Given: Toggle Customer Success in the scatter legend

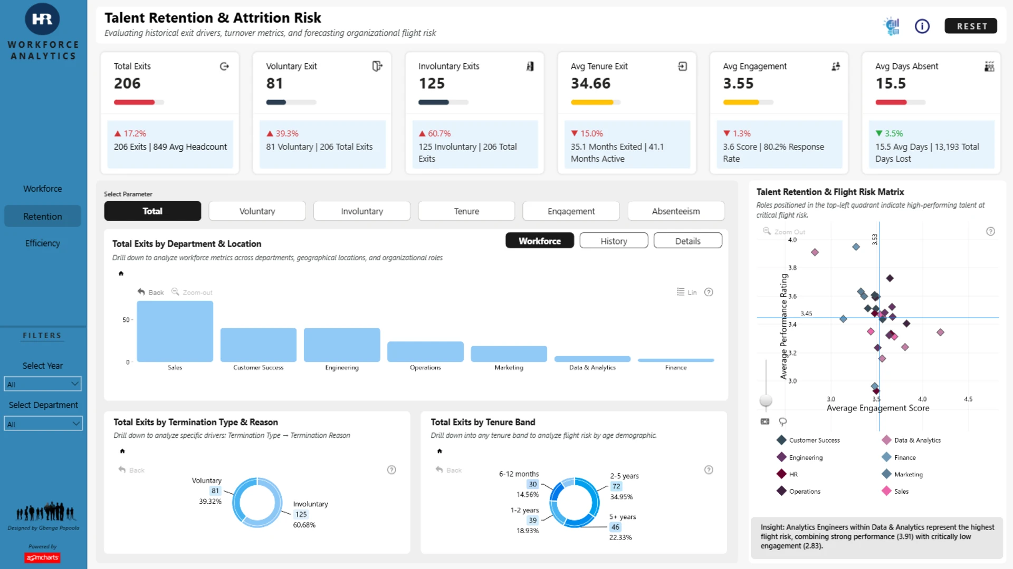Looking at the screenshot, I should [808, 440].
